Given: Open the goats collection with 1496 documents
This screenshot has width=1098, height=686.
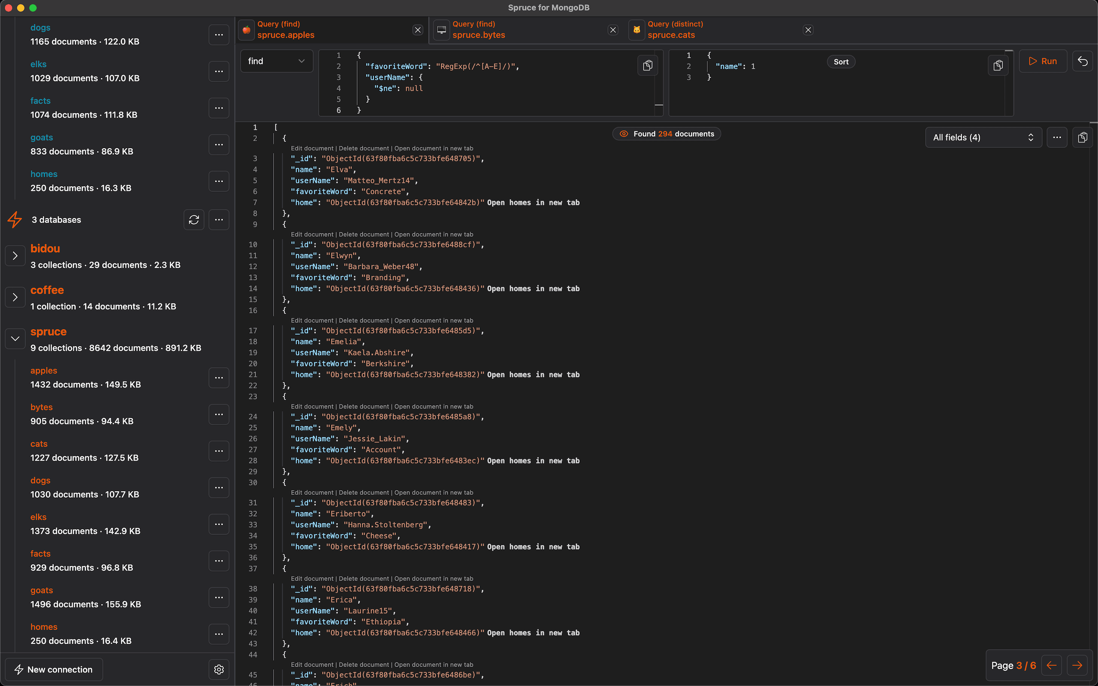Looking at the screenshot, I should tap(41, 590).
